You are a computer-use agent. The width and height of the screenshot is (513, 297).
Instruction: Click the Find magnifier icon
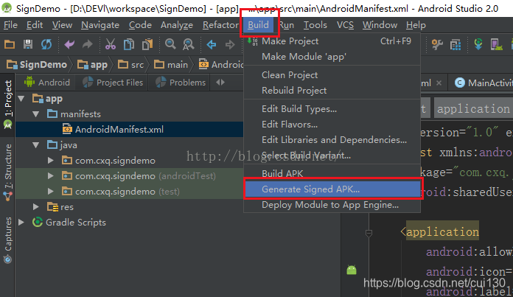click(x=170, y=43)
